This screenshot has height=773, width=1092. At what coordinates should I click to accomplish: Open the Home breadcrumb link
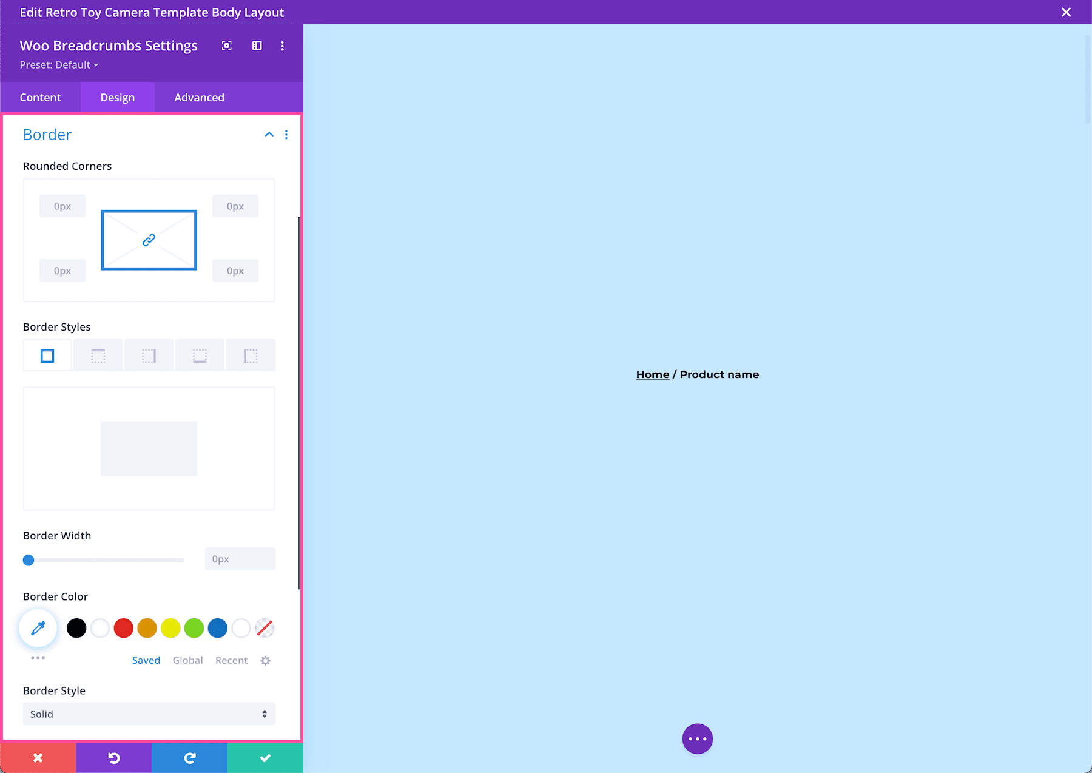(x=652, y=374)
